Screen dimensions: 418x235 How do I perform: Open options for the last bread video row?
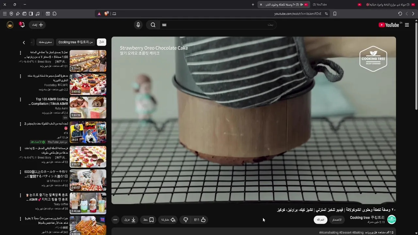click(x=20, y=219)
